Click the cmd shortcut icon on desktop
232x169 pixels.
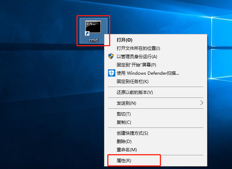(93, 27)
